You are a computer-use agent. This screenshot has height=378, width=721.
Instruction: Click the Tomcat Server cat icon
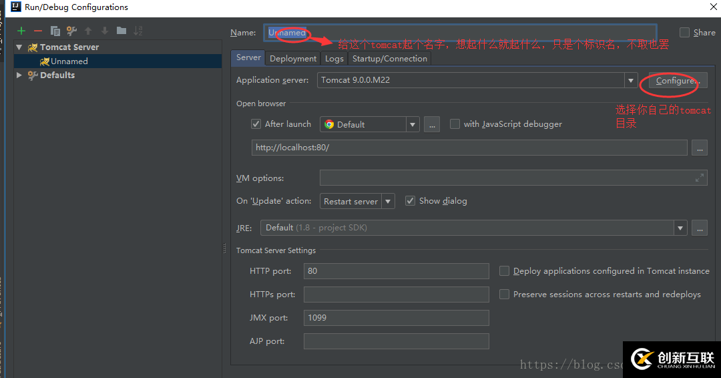(x=33, y=47)
